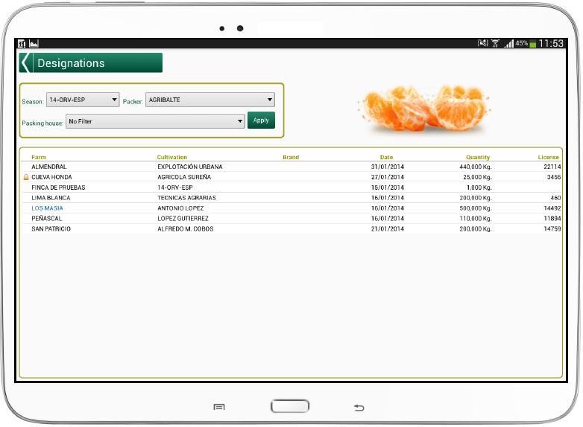
Task: Click LOPEZ GUTIERREZ cultivation cell
Action: pyautogui.click(x=183, y=219)
